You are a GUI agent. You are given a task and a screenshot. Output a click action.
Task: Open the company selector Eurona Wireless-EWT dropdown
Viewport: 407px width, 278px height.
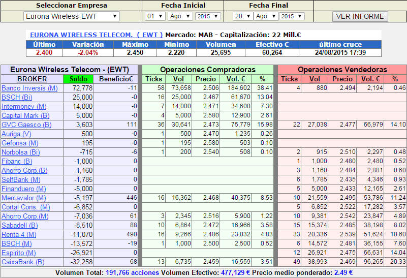[x=72, y=16]
